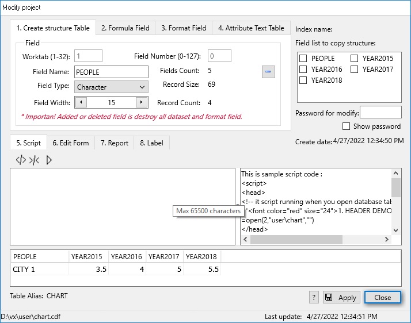Open help with the question mark button

click(x=314, y=297)
